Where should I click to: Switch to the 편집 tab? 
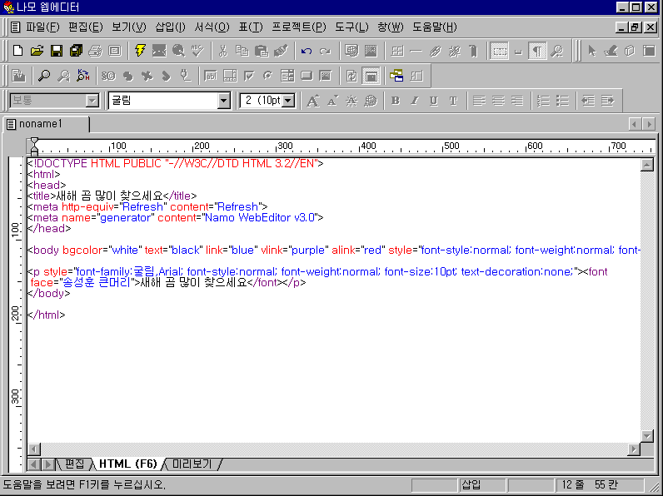[74, 464]
